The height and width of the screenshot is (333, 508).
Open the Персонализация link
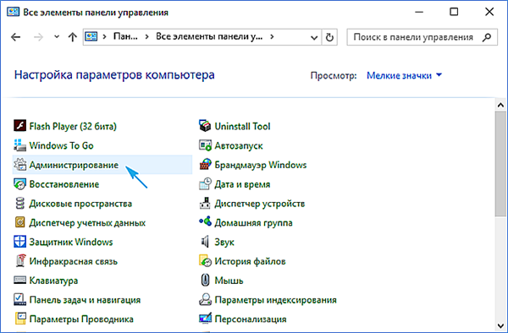coord(251,319)
